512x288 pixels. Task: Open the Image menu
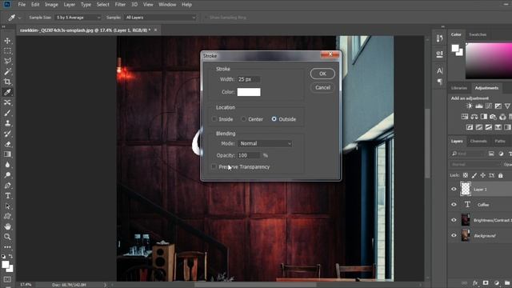tap(51, 5)
